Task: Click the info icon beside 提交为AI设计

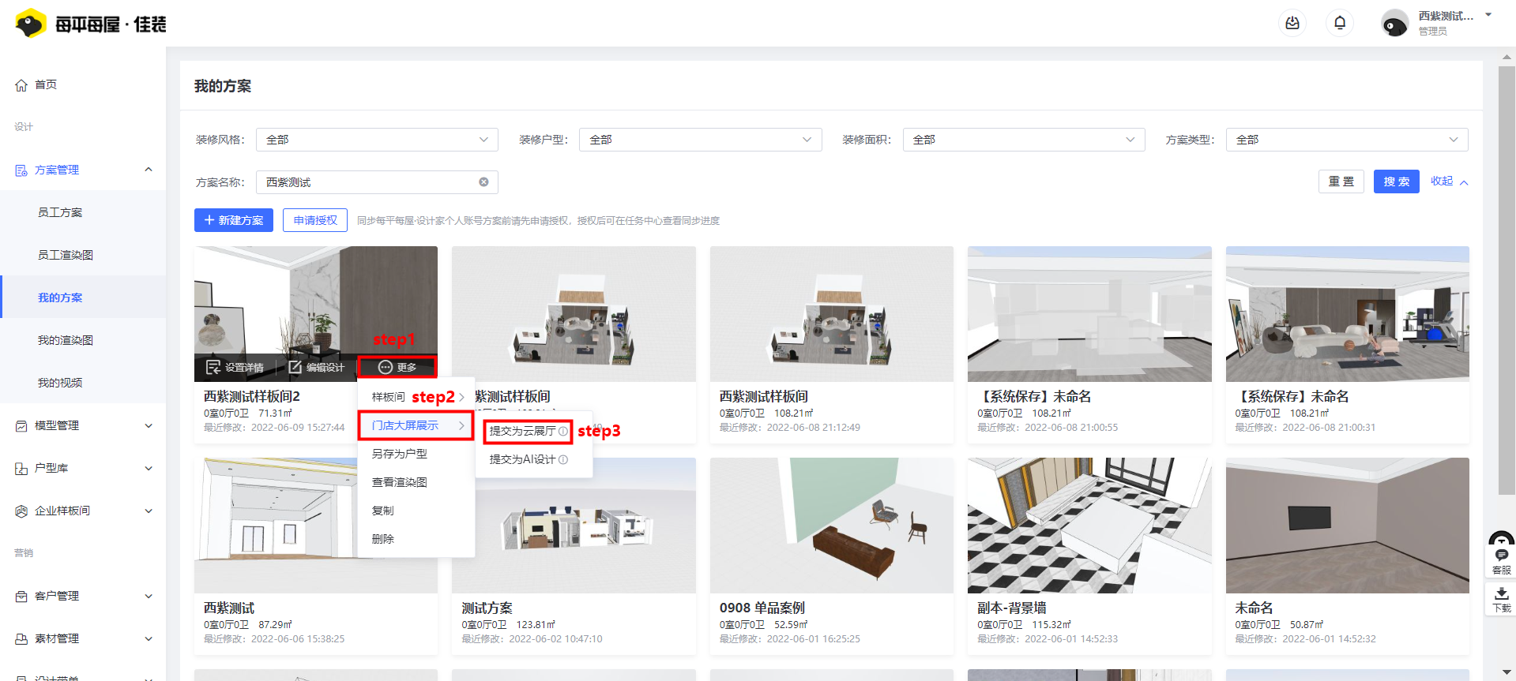Action: (x=563, y=459)
